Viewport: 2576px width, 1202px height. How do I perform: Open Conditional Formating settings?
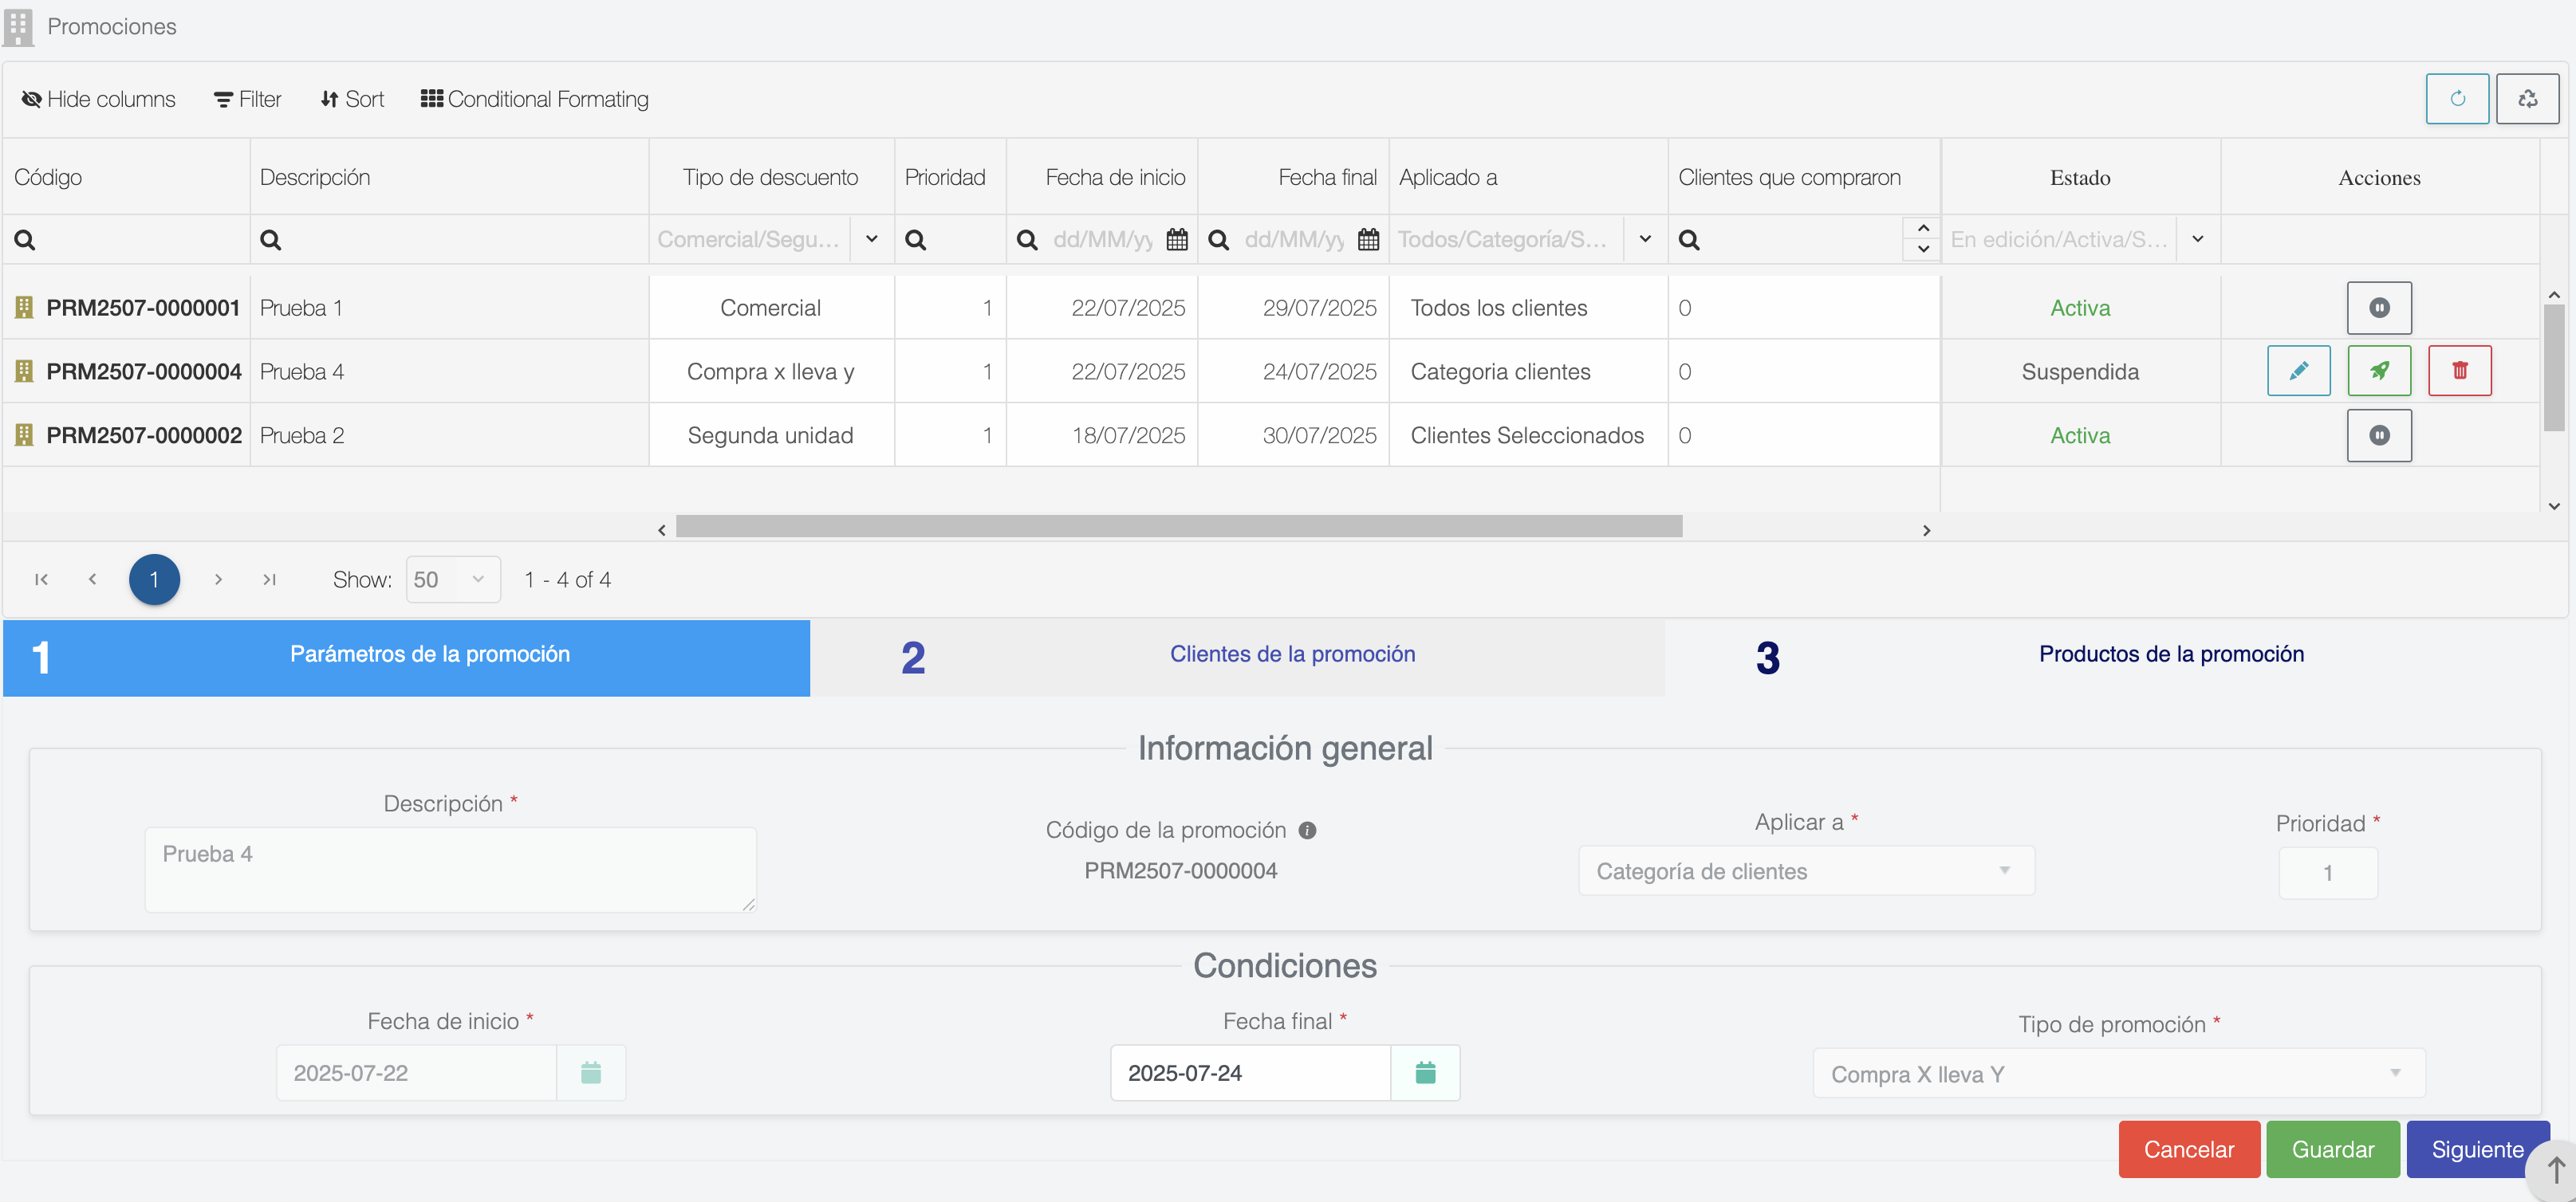click(535, 99)
